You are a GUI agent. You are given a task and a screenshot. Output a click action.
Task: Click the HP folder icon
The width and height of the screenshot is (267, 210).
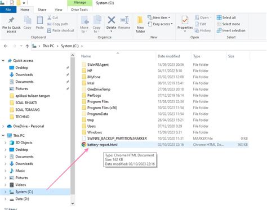pos(84,71)
